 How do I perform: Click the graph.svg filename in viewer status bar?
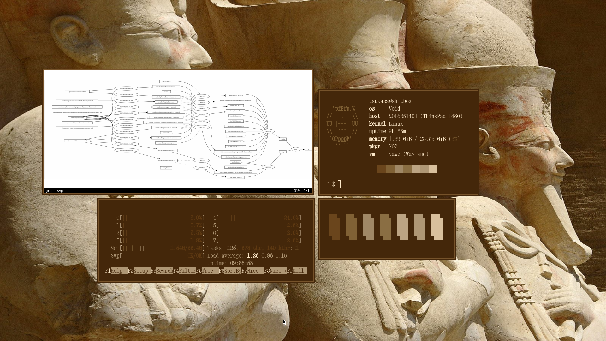[54, 191]
